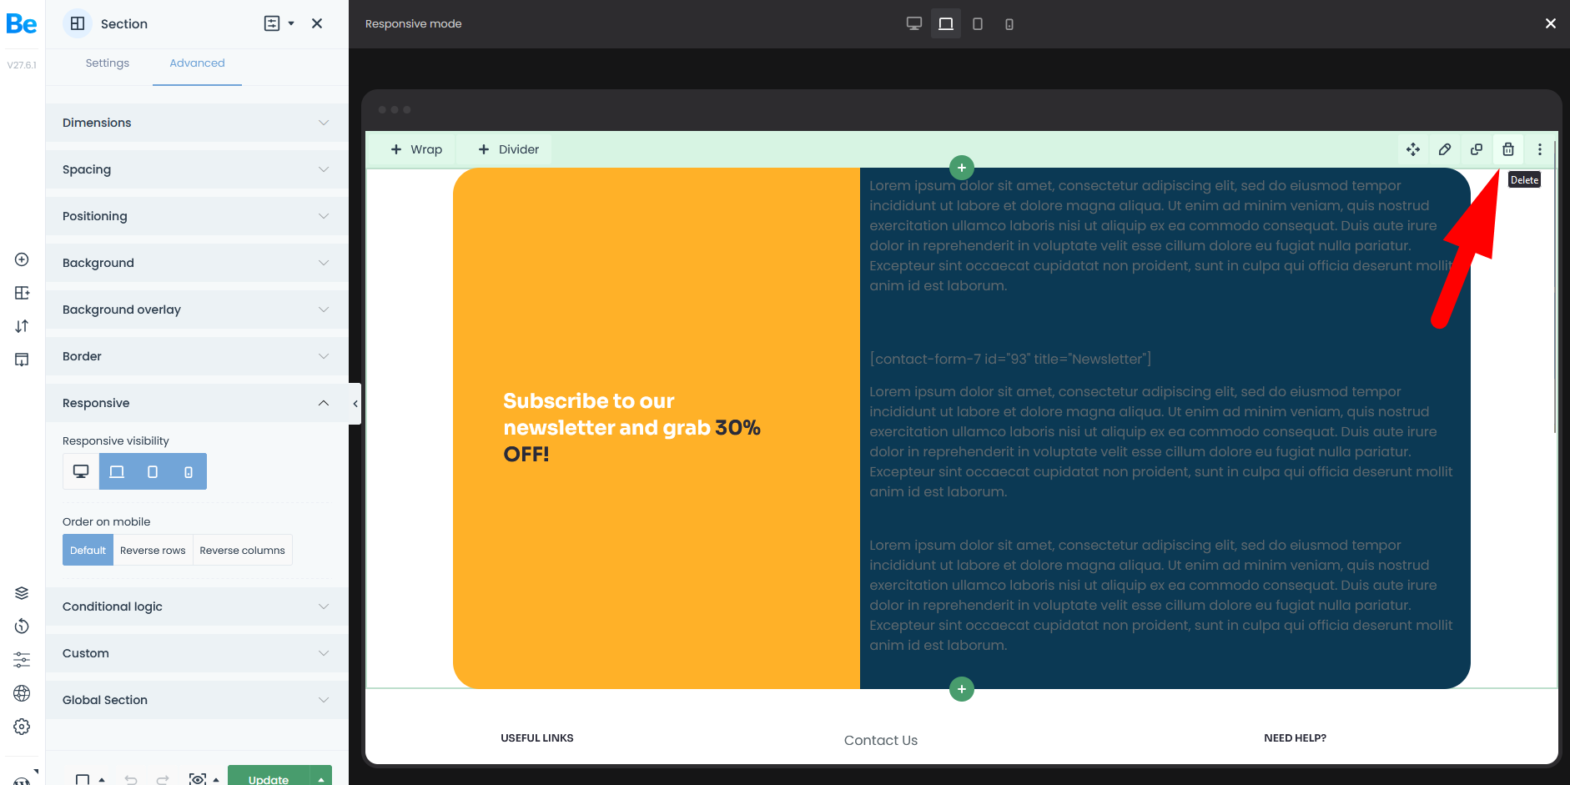Click the Contact Us footer link
The height and width of the screenshot is (785, 1570).
881,740
